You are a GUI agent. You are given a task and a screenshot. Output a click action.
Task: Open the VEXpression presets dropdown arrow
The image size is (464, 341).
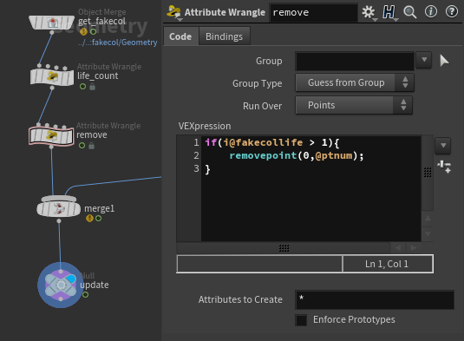click(442, 146)
